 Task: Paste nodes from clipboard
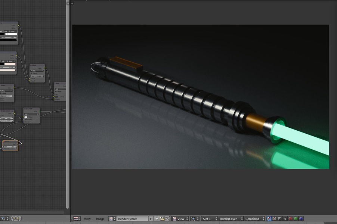[x=18, y=219]
